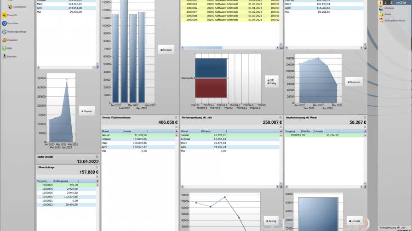Click the Aktualisieren refresh icon
This screenshot has width=412, height=231.
10,6
